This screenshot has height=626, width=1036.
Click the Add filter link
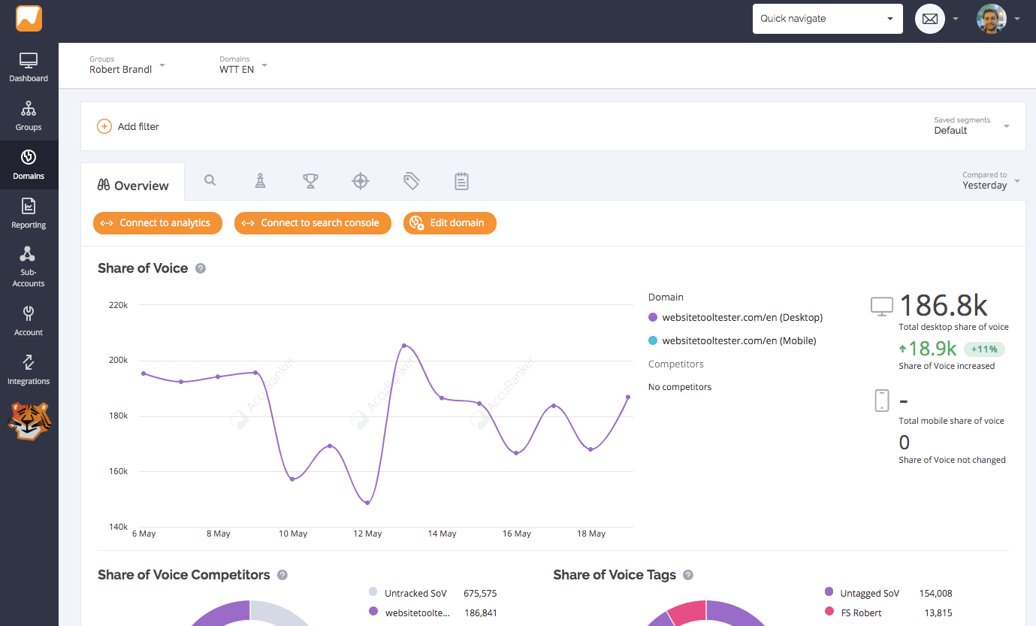138,126
